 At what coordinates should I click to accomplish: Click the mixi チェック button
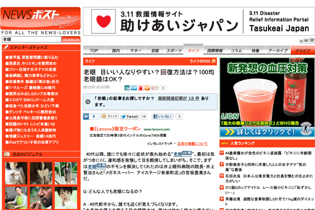point(109,116)
